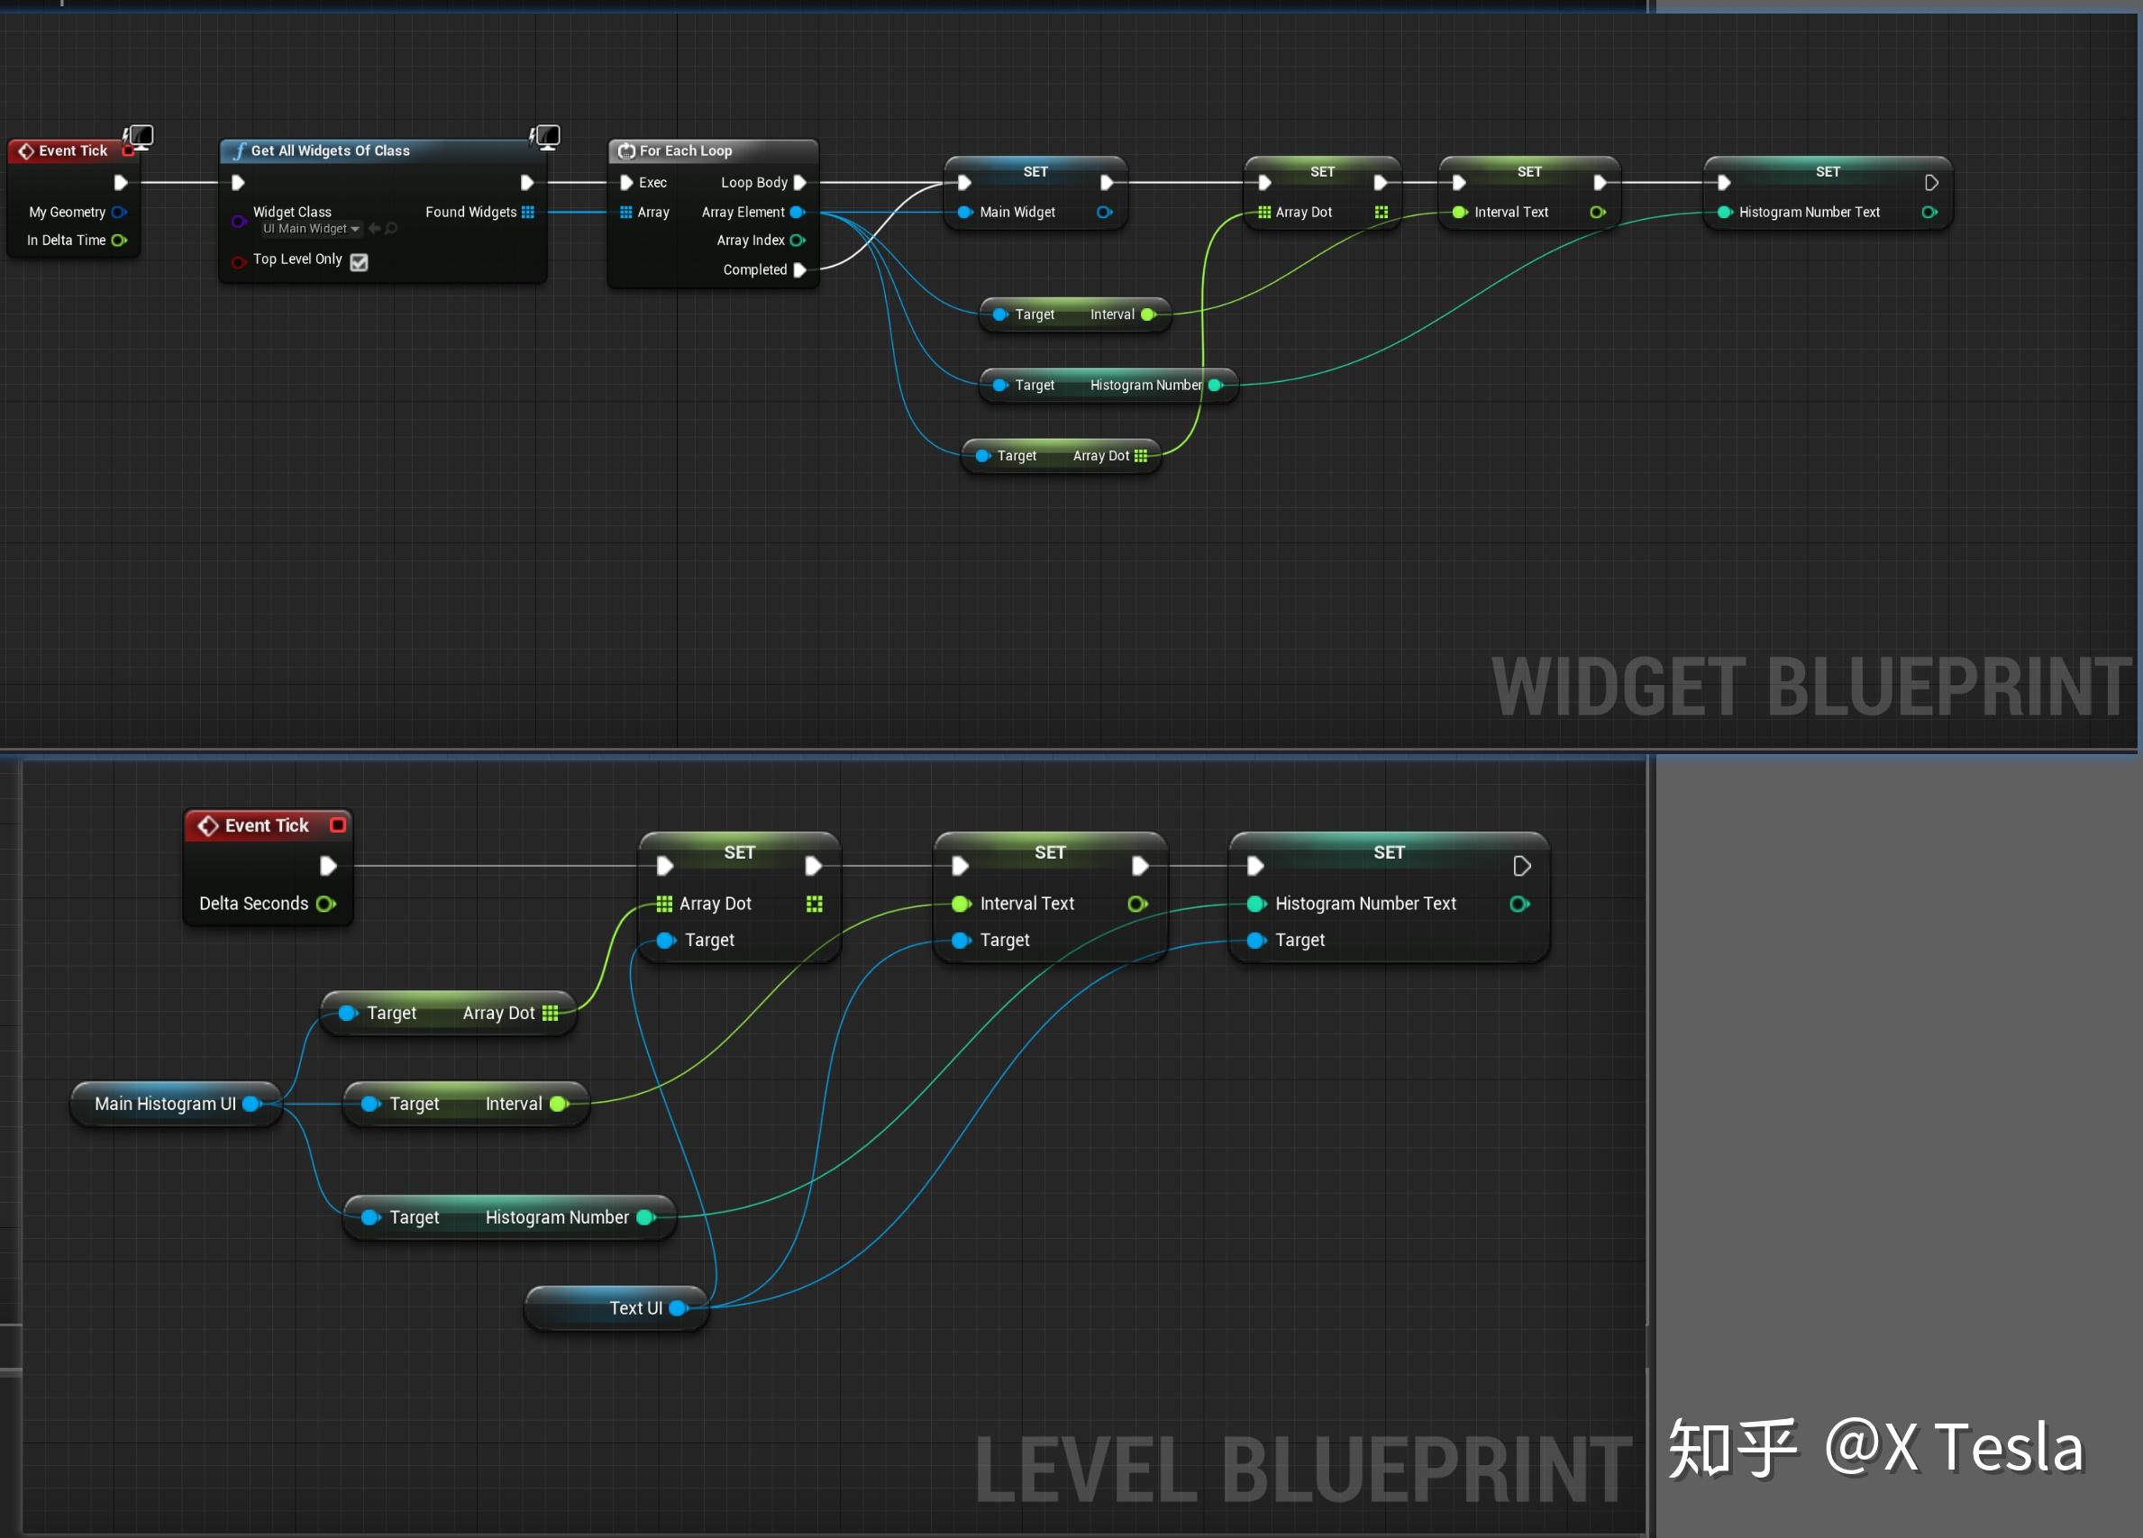Click the loop icon on the For Each Loop node
Image resolution: width=2143 pixels, height=1538 pixels.
pyautogui.click(x=625, y=150)
